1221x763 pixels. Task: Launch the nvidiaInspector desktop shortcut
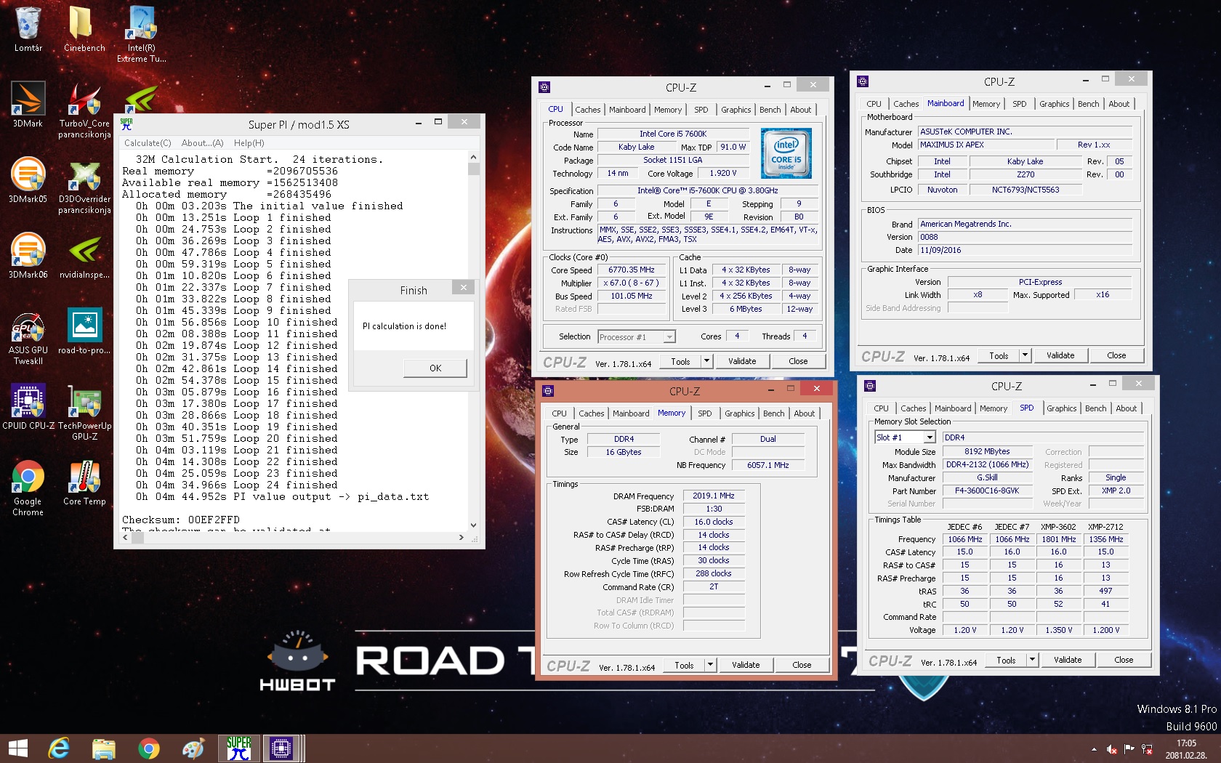(84, 256)
